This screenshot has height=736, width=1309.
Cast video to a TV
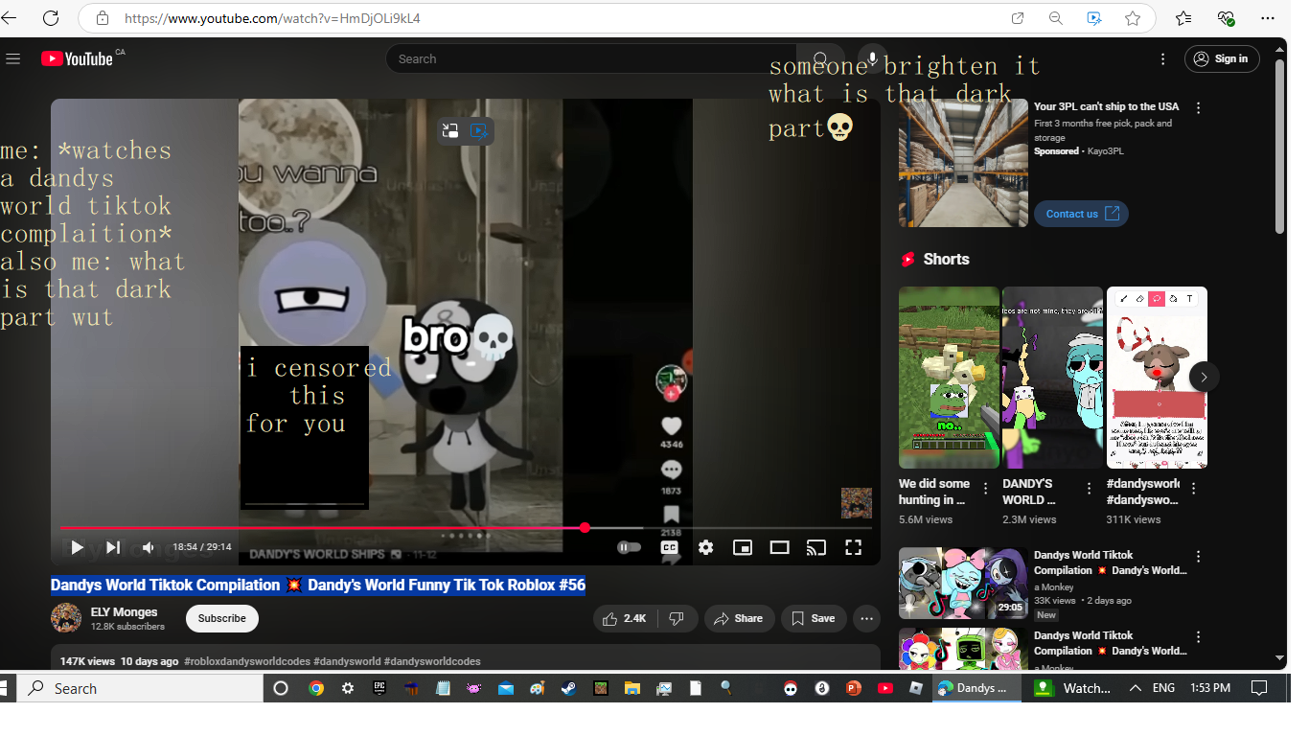pos(815,547)
